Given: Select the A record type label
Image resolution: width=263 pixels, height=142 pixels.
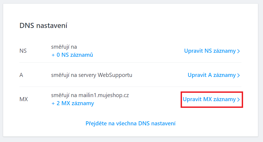Looking at the screenshot, I should 21,75.
